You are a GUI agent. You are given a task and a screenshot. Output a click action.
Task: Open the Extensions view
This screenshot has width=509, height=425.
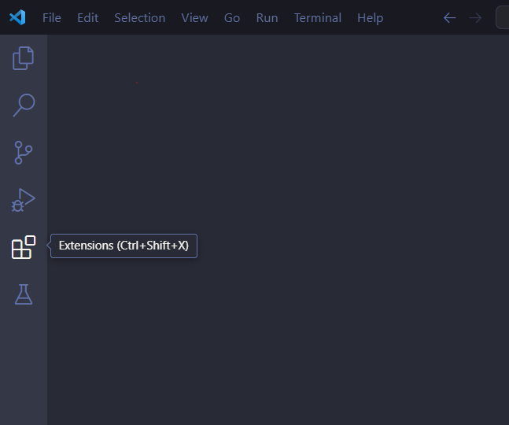[24, 247]
